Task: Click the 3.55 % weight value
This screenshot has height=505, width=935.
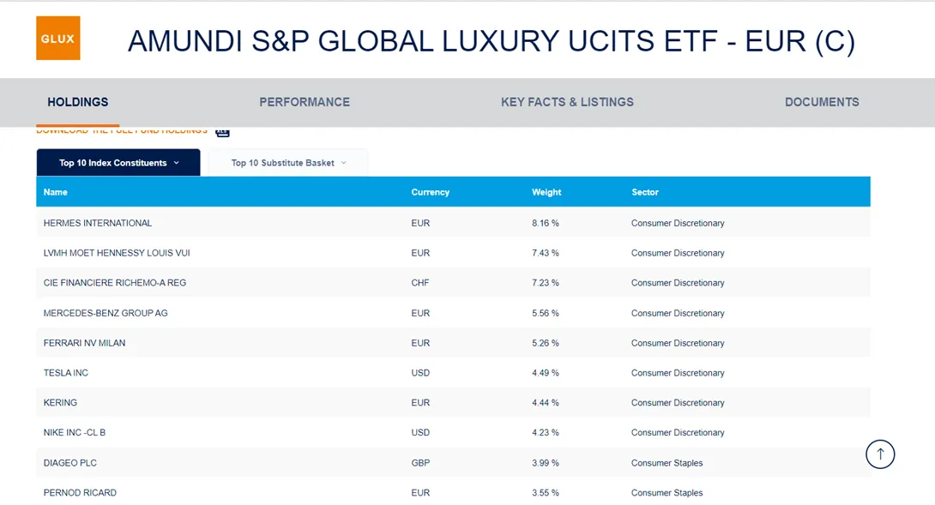Action: pos(546,492)
